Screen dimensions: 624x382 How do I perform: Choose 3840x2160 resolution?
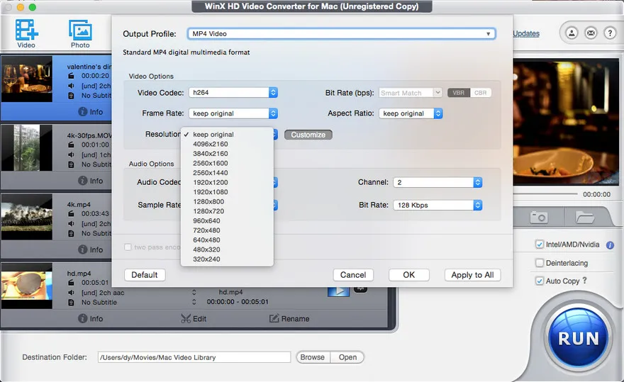coord(227,154)
